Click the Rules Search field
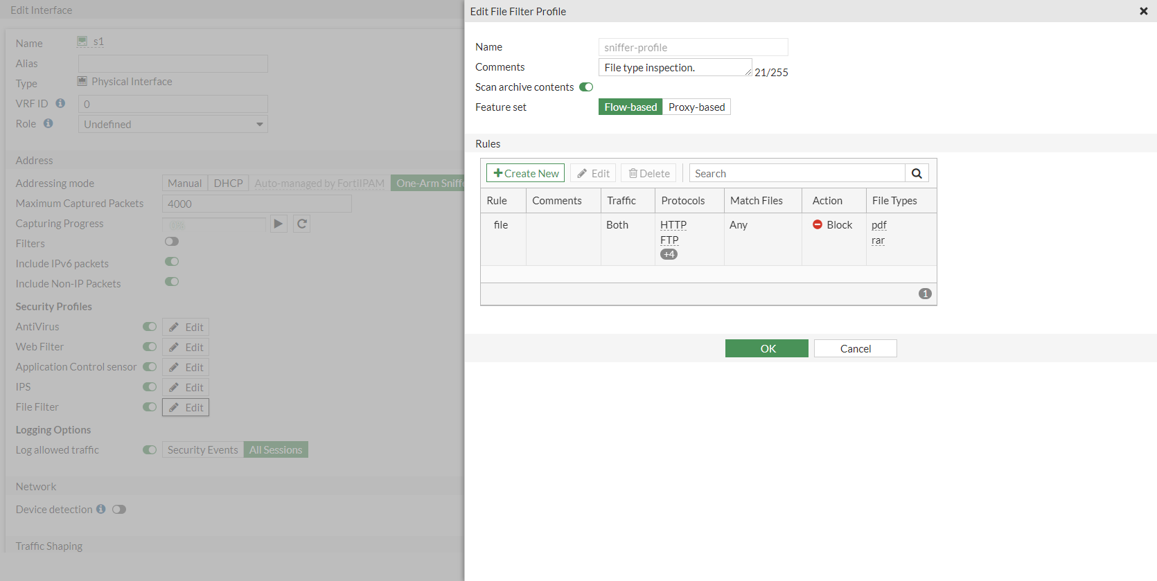This screenshot has height=581, width=1157. [797, 173]
